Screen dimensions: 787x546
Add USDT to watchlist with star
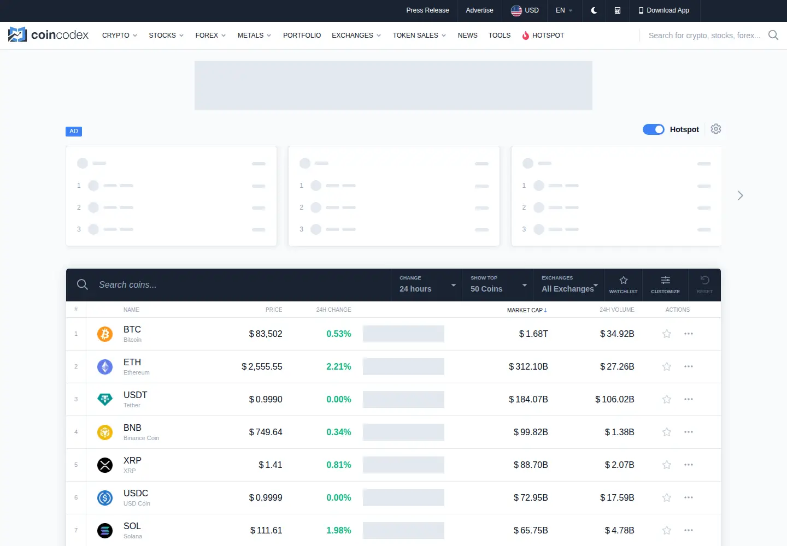coord(667,399)
